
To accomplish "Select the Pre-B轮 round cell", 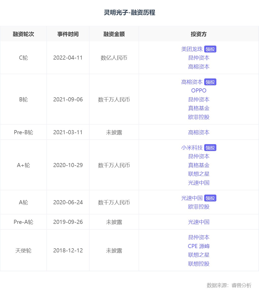I will 23,132.
